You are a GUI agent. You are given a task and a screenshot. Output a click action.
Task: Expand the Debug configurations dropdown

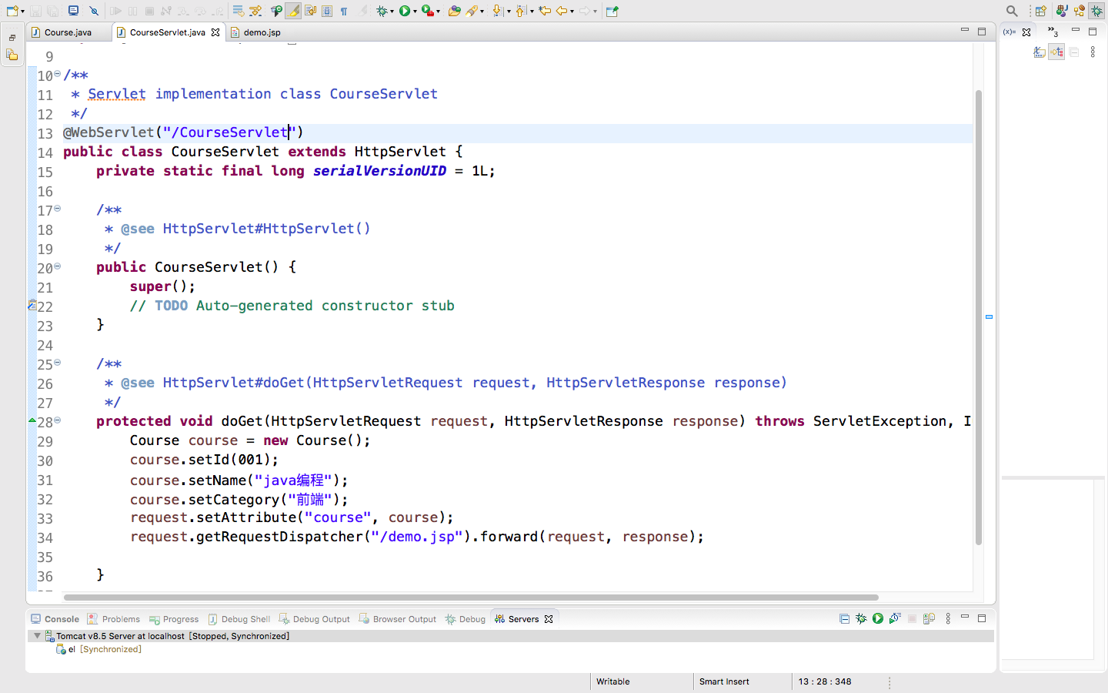pyautogui.click(x=392, y=12)
